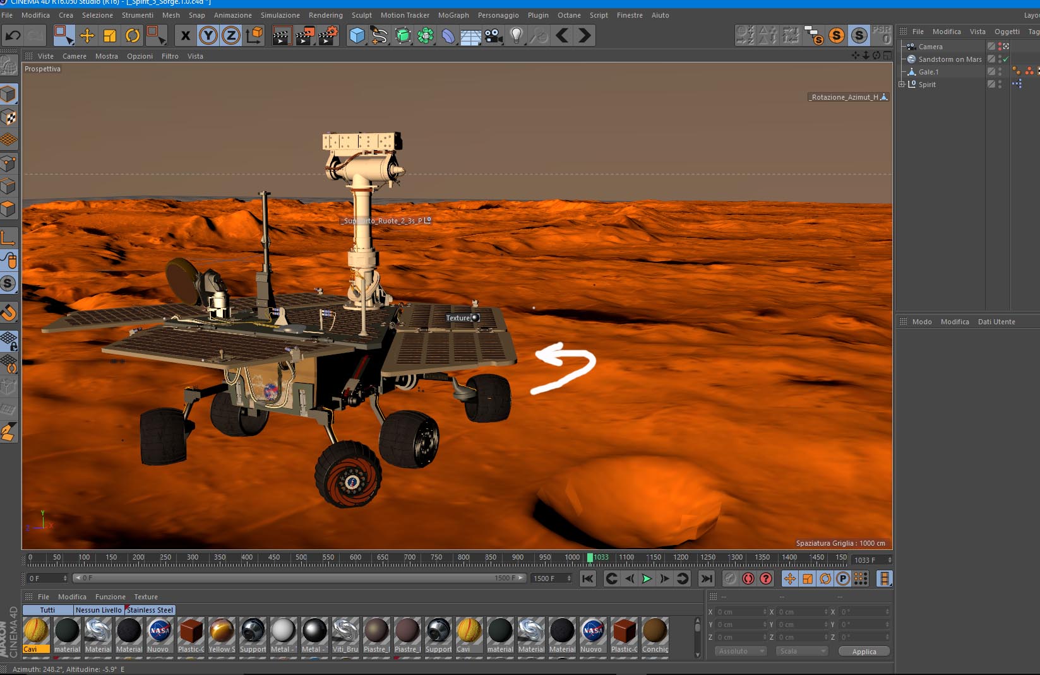Viewport: 1040px width, 675px height.
Task: Open the Mostra viewport menu
Action: [107, 56]
